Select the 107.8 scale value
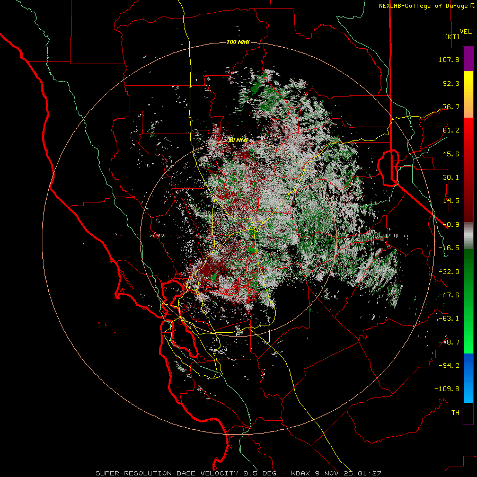 [449, 59]
